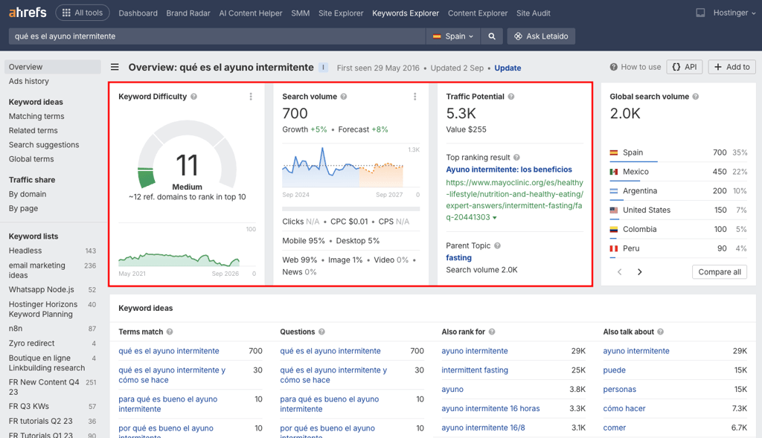Click Also rank for help icon
The image size is (762, 438).
492,332
